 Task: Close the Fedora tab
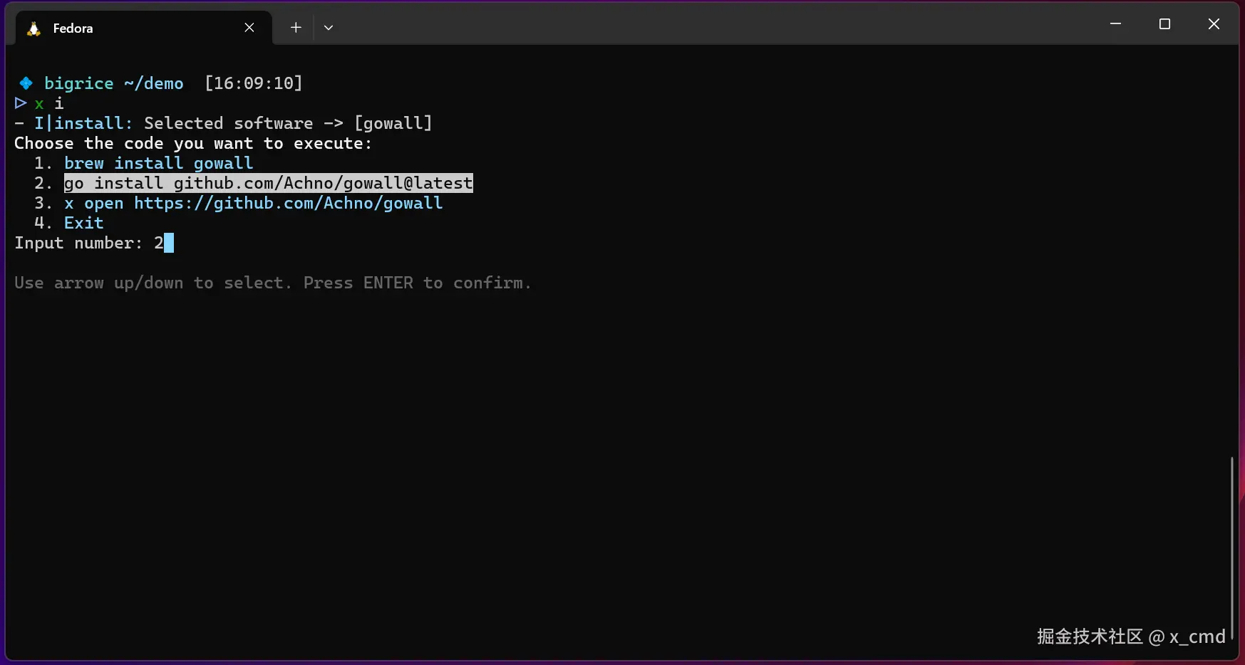[249, 28]
